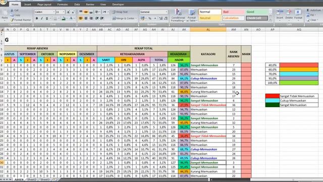Apply Percent Style
The image size is (323, 182).
150,18
